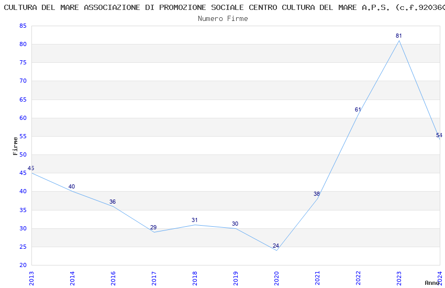Select the 2016 x-axis year label
Viewport: 445px width, 288px height.
(x=113, y=279)
